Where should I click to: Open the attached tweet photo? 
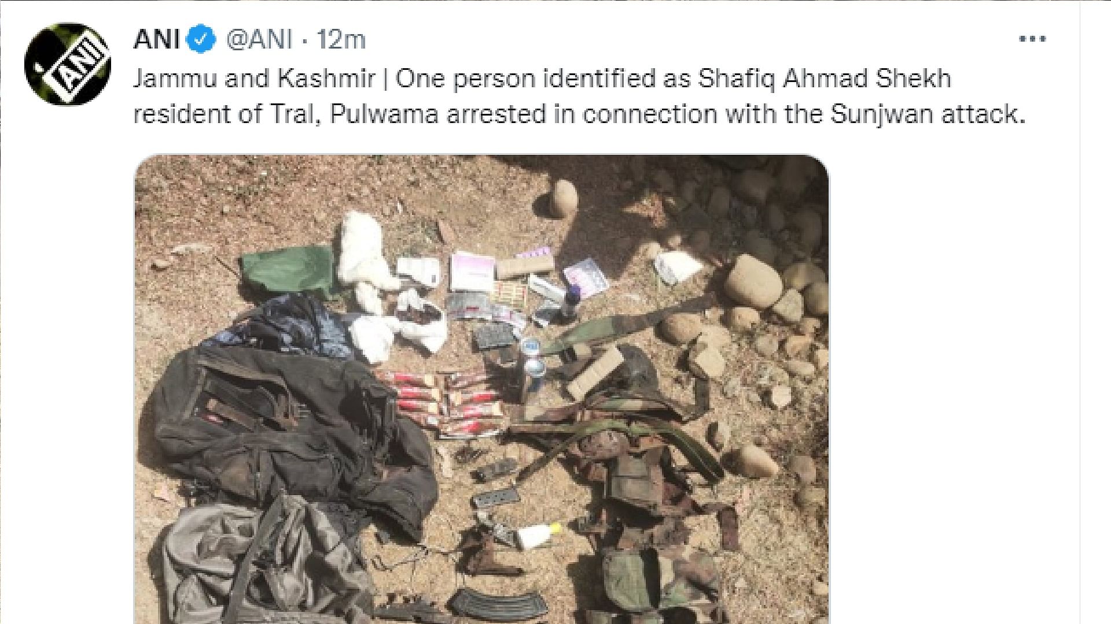click(x=481, y=389)
